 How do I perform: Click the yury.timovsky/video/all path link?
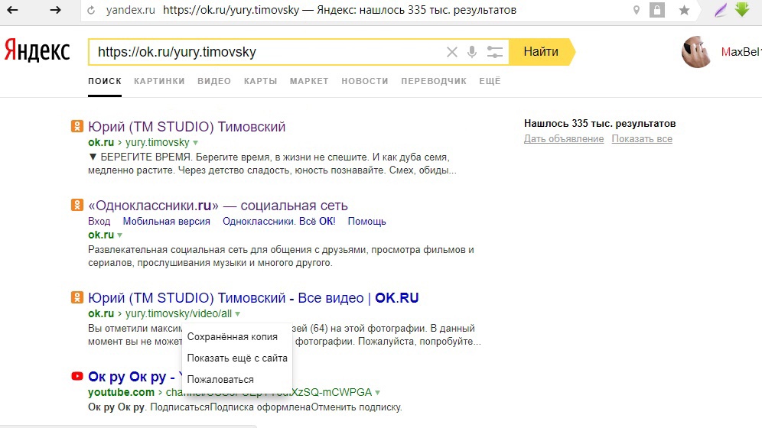pyautogui.click(x=178, y=313)
